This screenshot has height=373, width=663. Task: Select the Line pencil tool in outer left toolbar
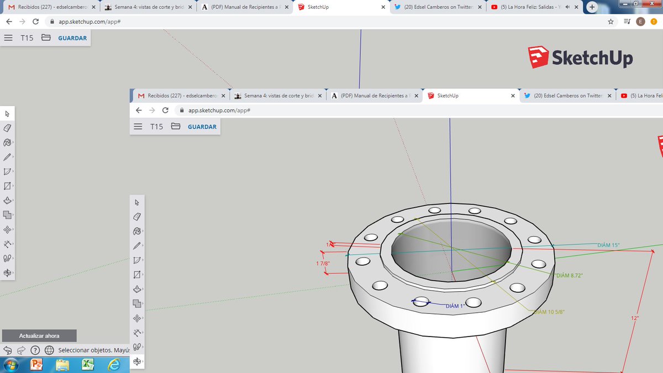tap(7, 157)
